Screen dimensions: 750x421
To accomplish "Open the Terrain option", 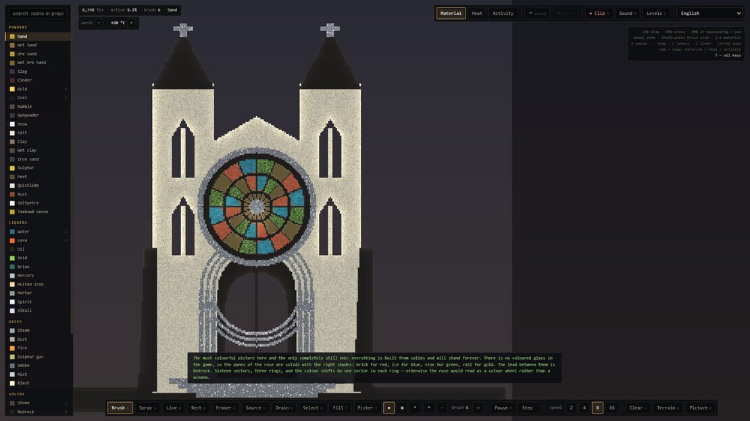I will click(668, 408).
